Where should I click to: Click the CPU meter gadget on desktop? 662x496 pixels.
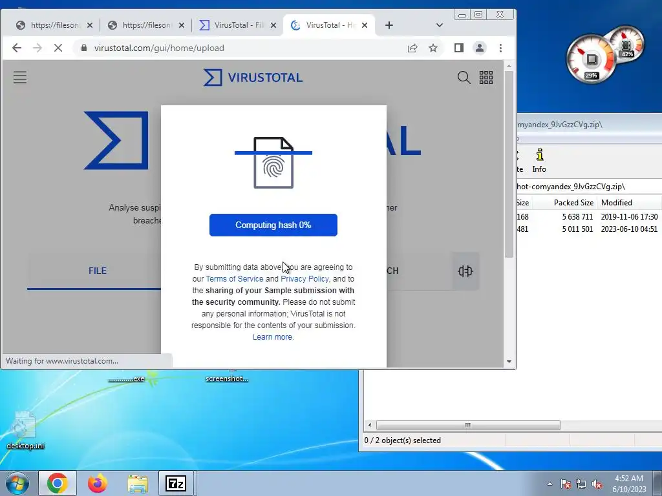pos(591,59)
